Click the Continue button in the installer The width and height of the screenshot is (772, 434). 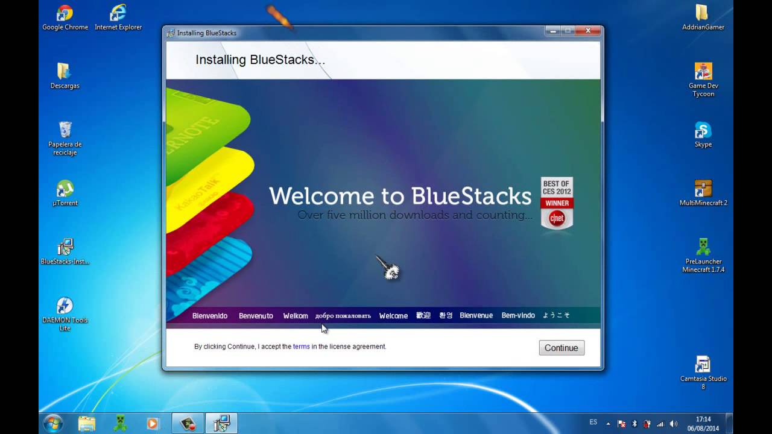coord(562,348)
